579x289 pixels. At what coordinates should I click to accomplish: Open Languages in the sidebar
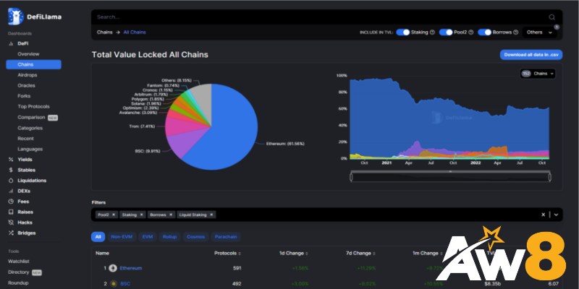(30, 149)
